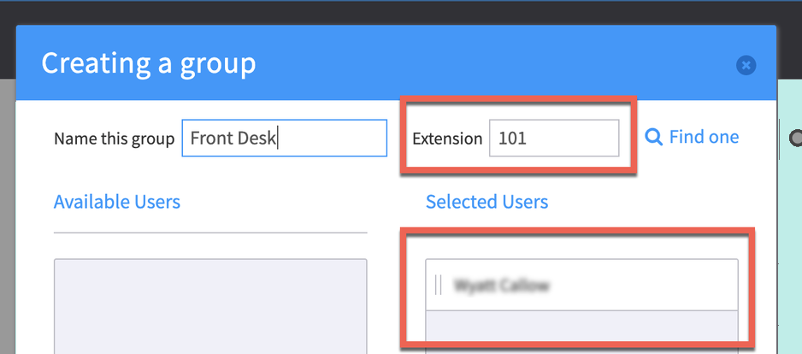Image resolution: width=802 pixels, height=354 pixels.
Task: Click the blank blue header area before close button
Action: 513,63
